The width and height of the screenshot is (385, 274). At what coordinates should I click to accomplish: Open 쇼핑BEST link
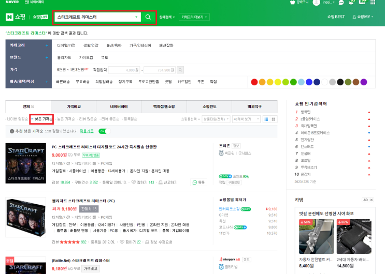click(336, 17)
